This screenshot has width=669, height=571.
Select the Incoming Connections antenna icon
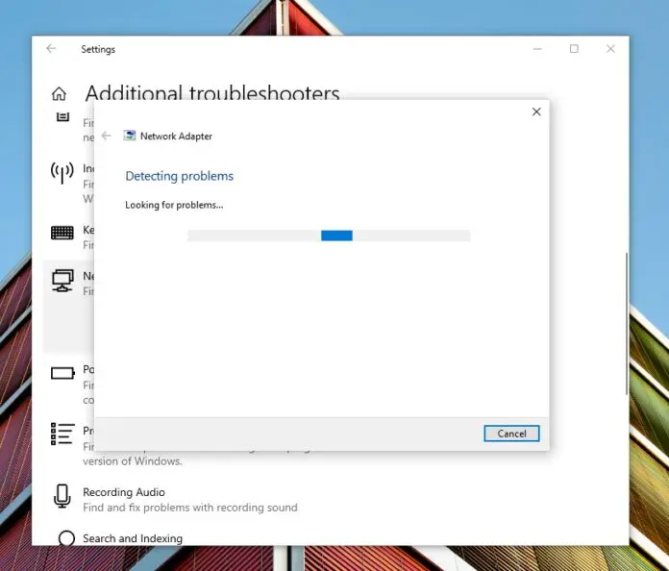[x=62, y=173]
